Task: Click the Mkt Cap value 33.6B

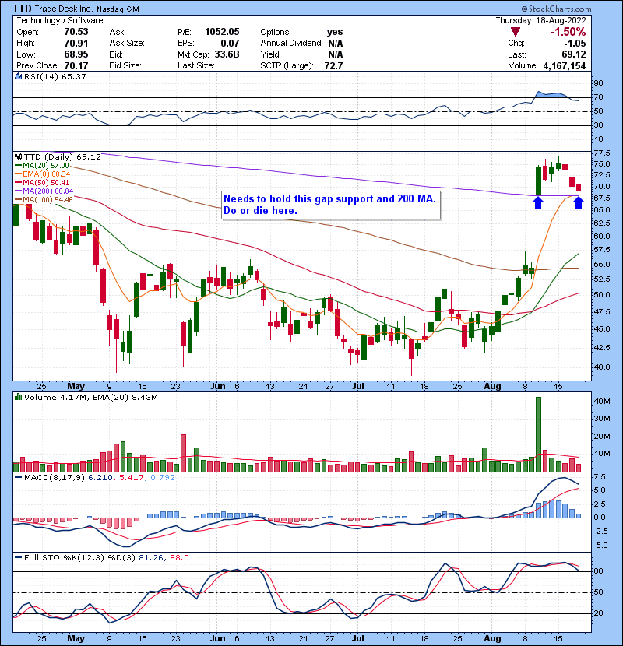Action: [227, 54]
